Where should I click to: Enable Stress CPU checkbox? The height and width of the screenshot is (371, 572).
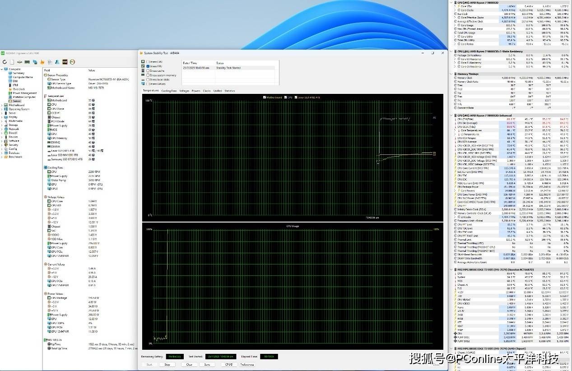point(148,62)
